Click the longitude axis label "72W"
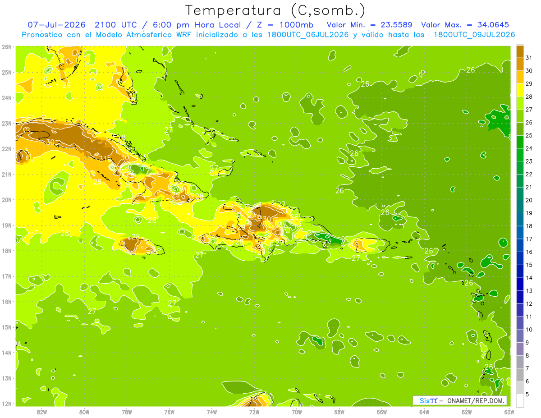541x418 pixels. (x=254, y=411)
